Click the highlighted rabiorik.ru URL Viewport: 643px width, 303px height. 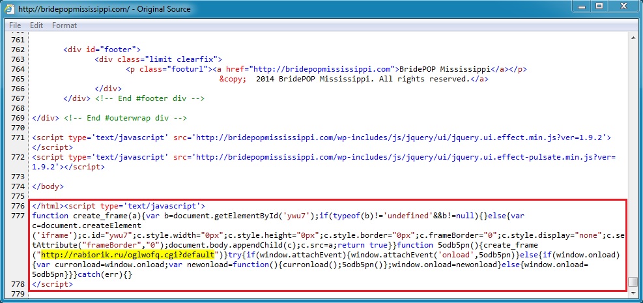pos(128,255)
